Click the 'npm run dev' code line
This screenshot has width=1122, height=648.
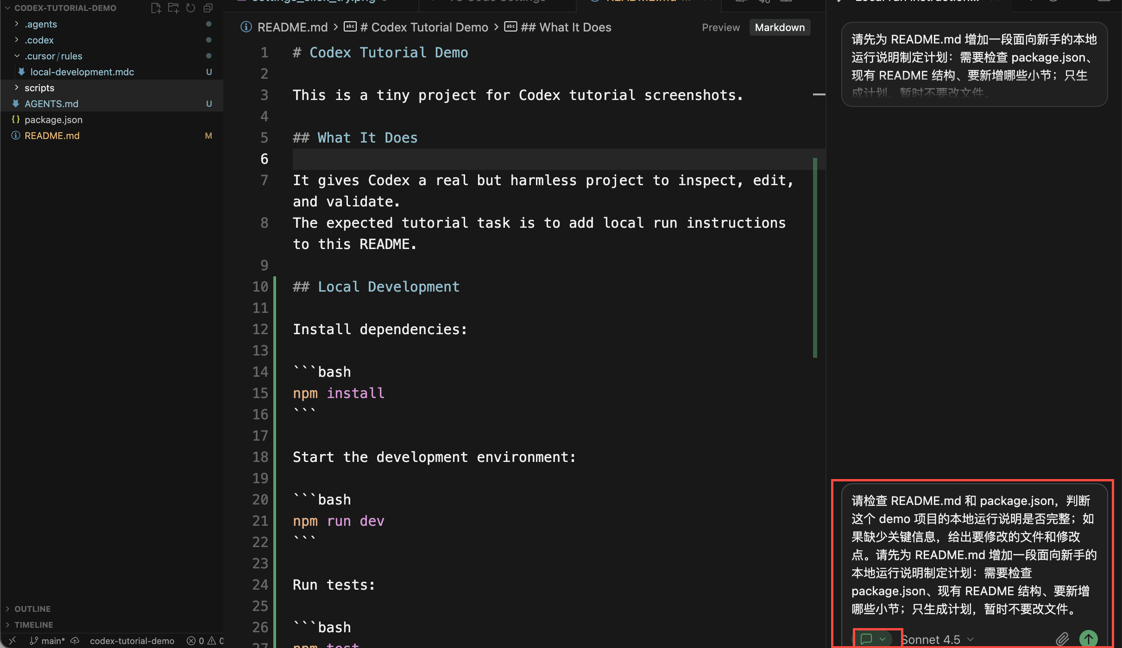tap(339, 521)
